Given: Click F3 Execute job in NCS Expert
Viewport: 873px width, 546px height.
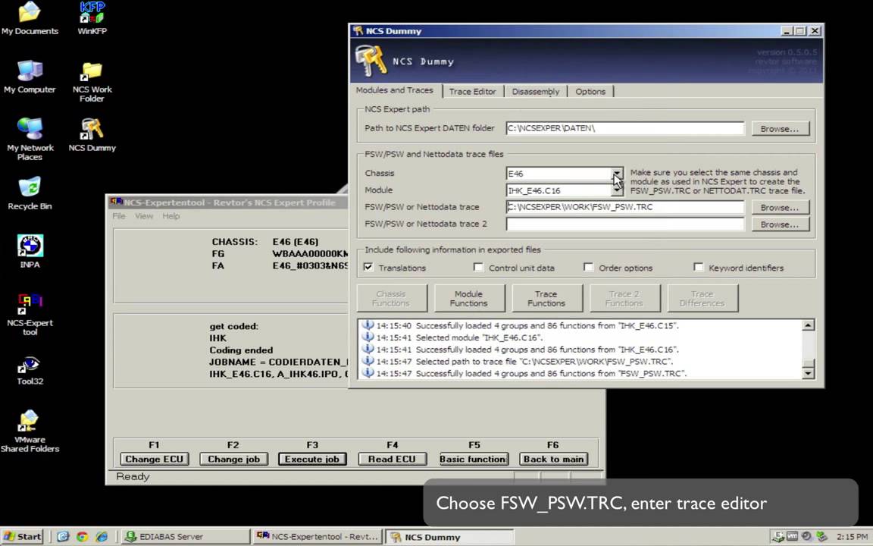Looking at the screenshot, I should click(312, 459).
